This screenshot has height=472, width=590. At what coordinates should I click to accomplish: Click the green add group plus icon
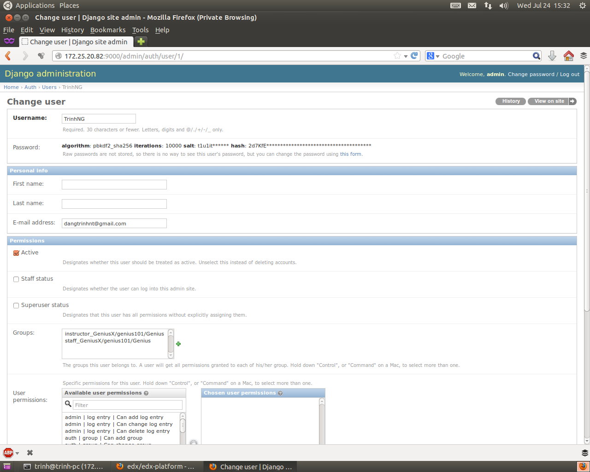coord(178,344)
